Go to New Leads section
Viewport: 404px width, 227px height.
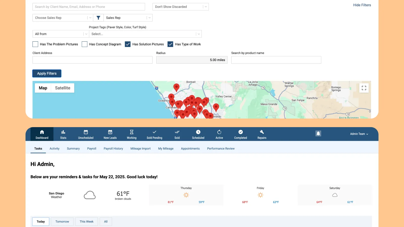point(110,134)
